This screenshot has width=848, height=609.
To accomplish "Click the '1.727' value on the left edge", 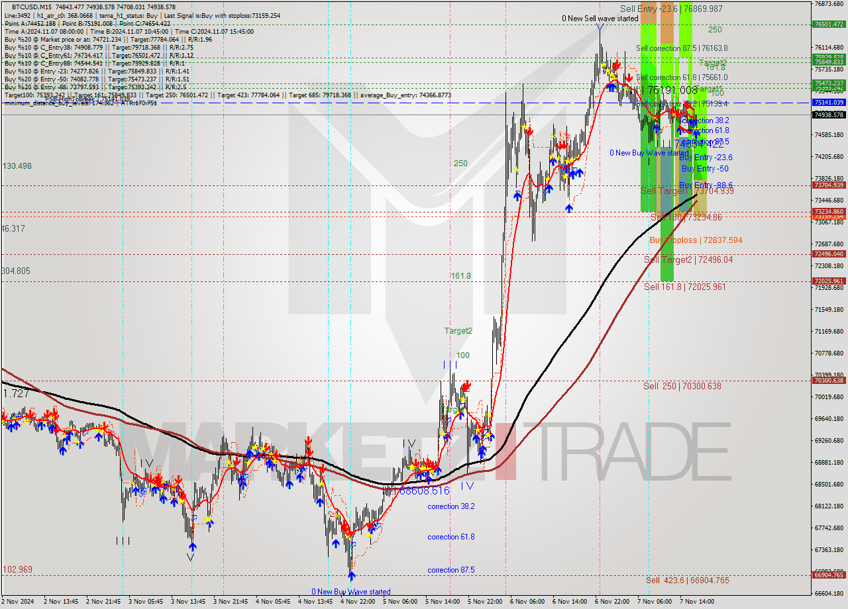I will tap(15, 393).
